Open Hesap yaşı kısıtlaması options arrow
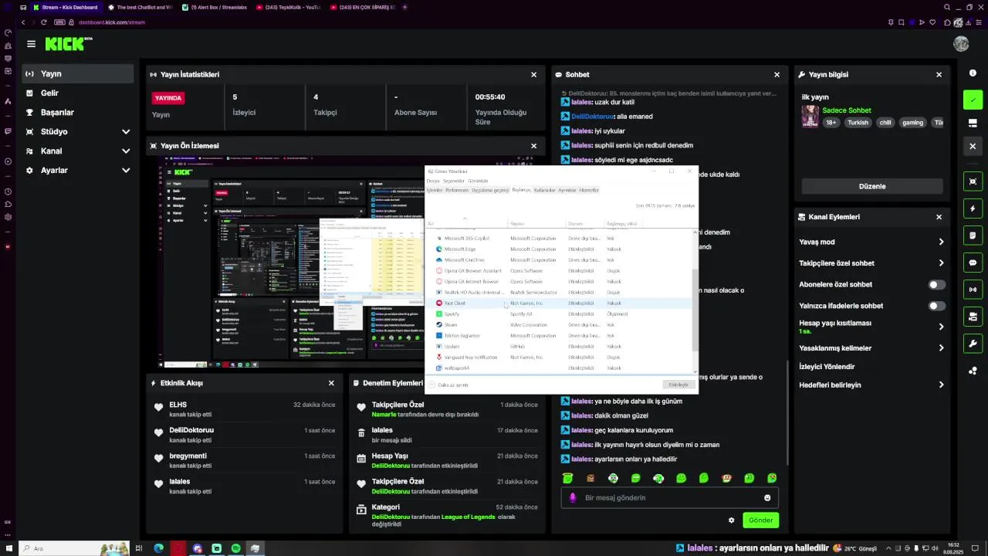This screenshot has width=988, height=556. tap(941, 327)
